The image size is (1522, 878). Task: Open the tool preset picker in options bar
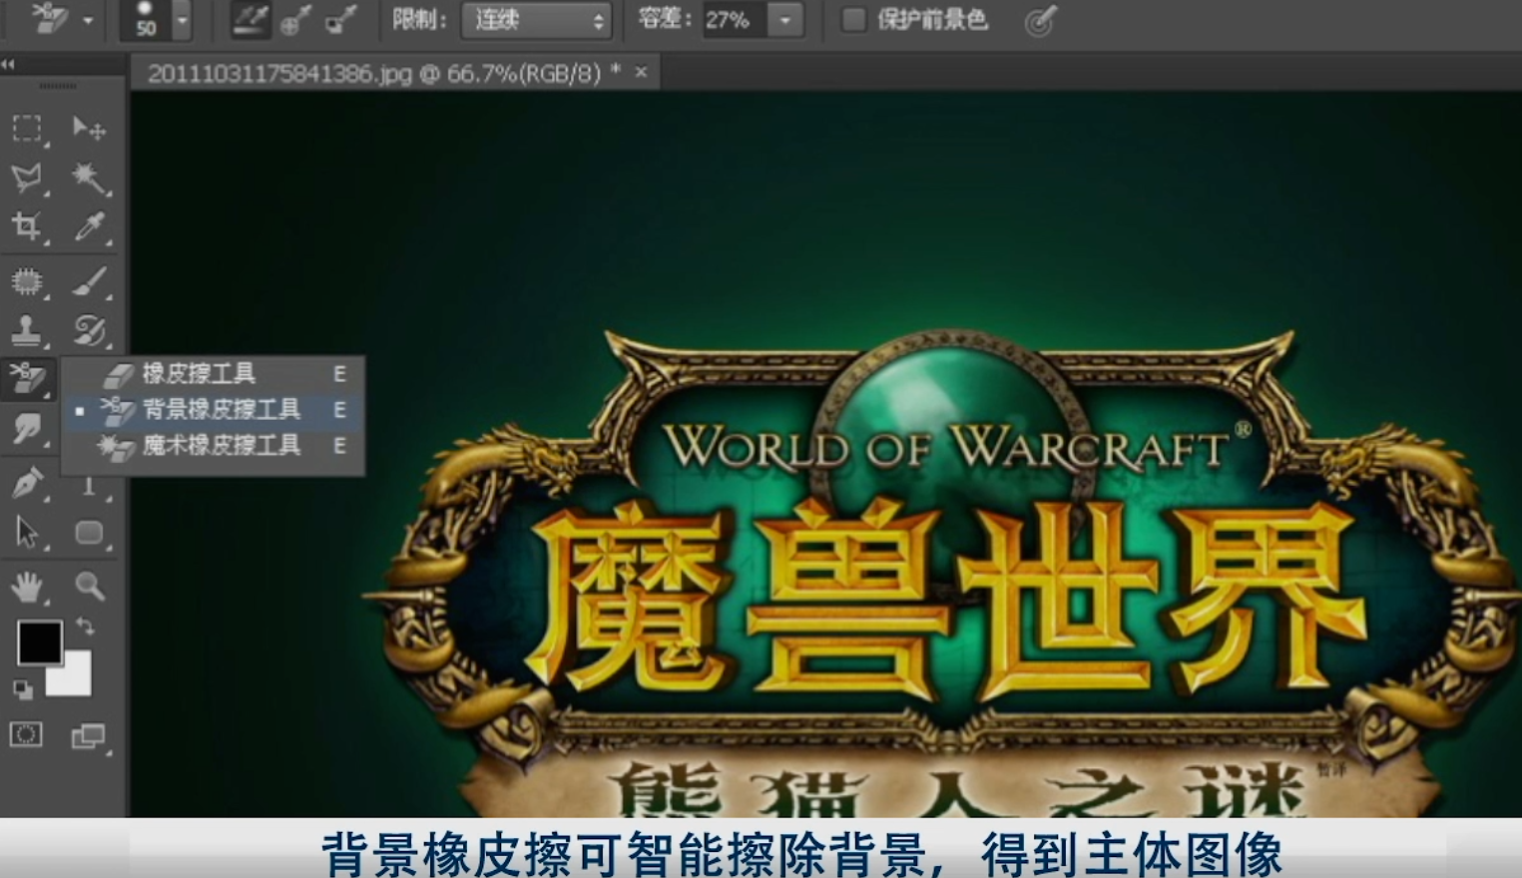tap(62, 19)
